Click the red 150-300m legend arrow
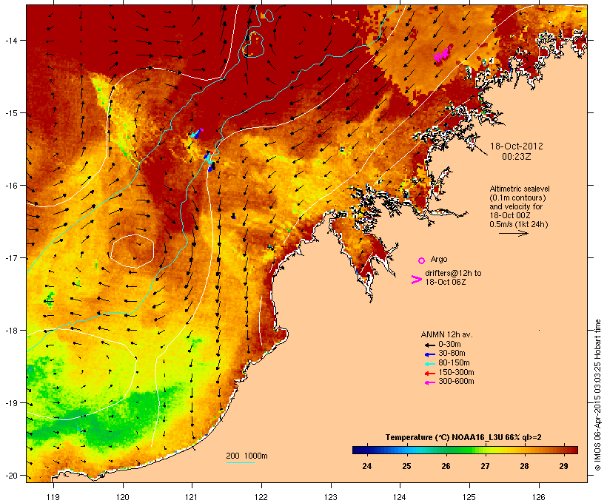The width and height of the screenshot is (607, 503). tap(430, 374)
